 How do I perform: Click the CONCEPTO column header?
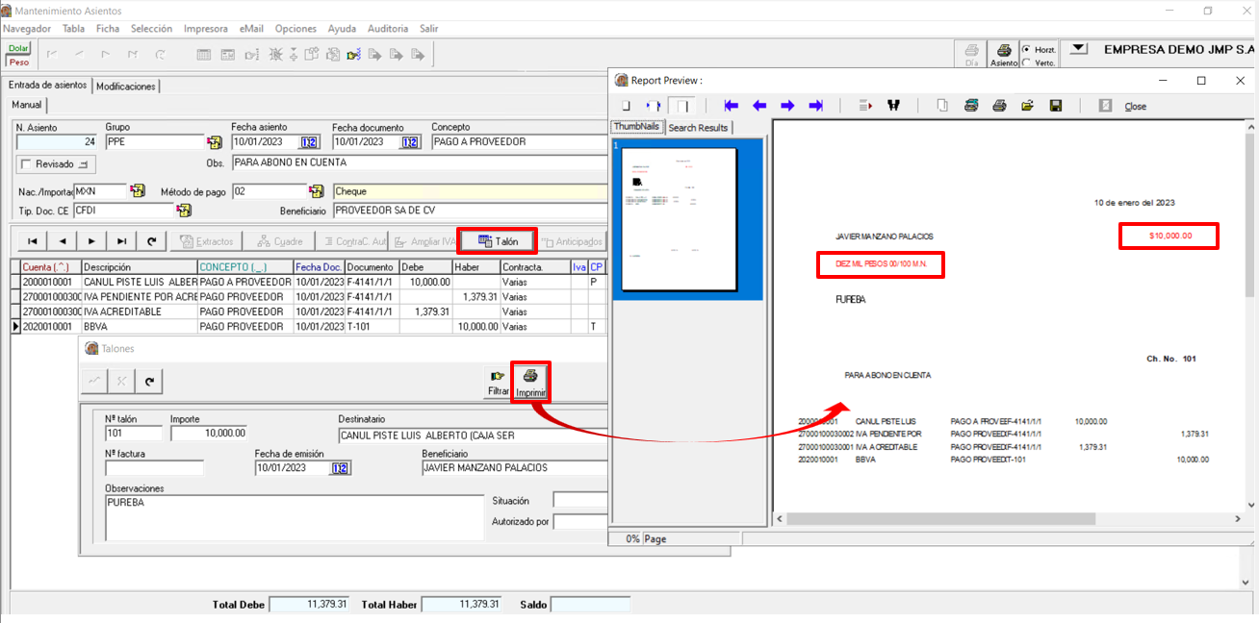244,266
